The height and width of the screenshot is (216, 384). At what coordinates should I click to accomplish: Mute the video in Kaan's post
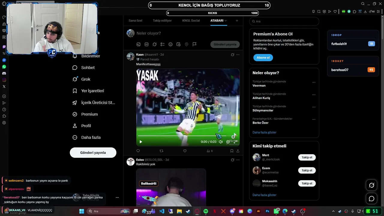coord(221,142)
